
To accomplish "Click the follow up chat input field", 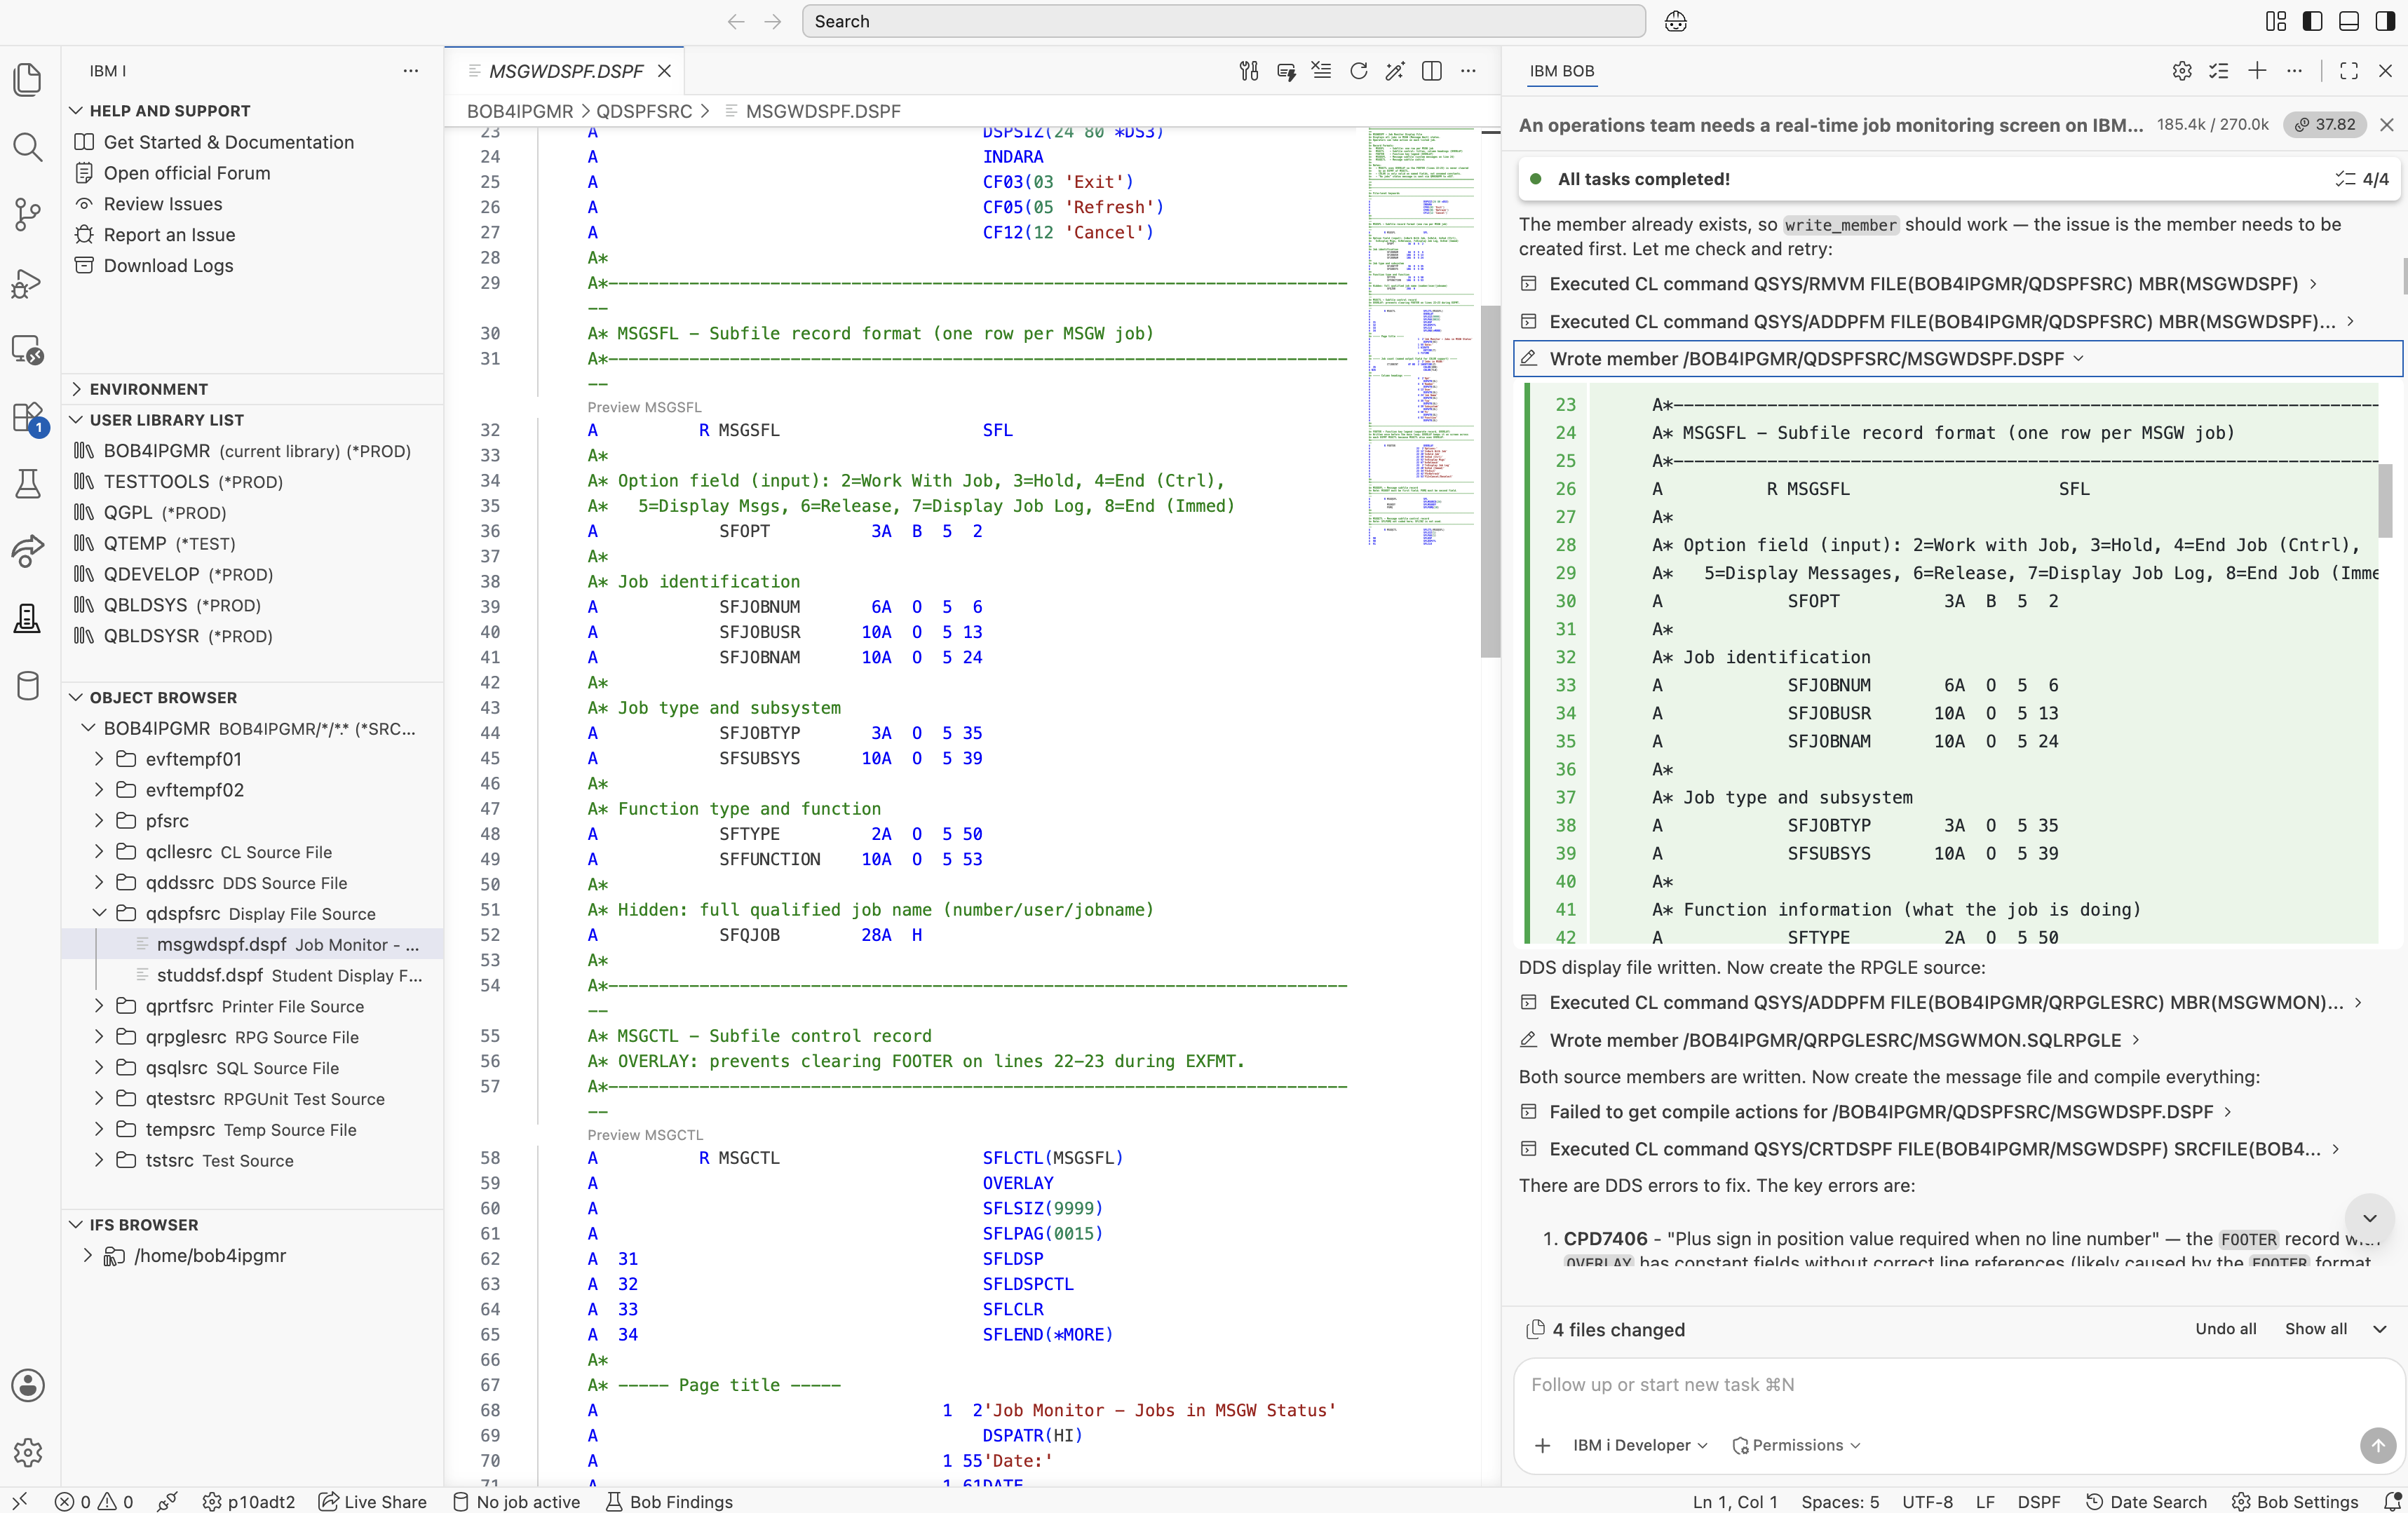I will [x=1958, y=1385].
